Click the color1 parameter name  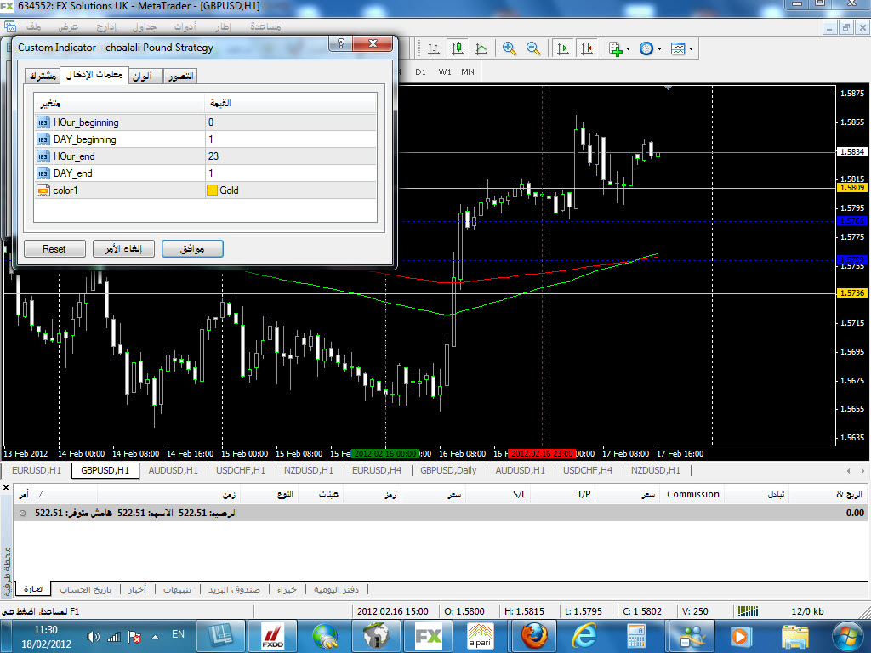coord(65,190)
